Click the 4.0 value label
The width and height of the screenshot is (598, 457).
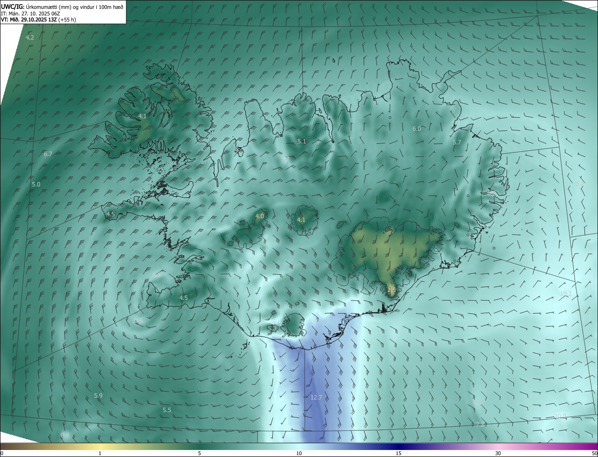click(260, 216)
